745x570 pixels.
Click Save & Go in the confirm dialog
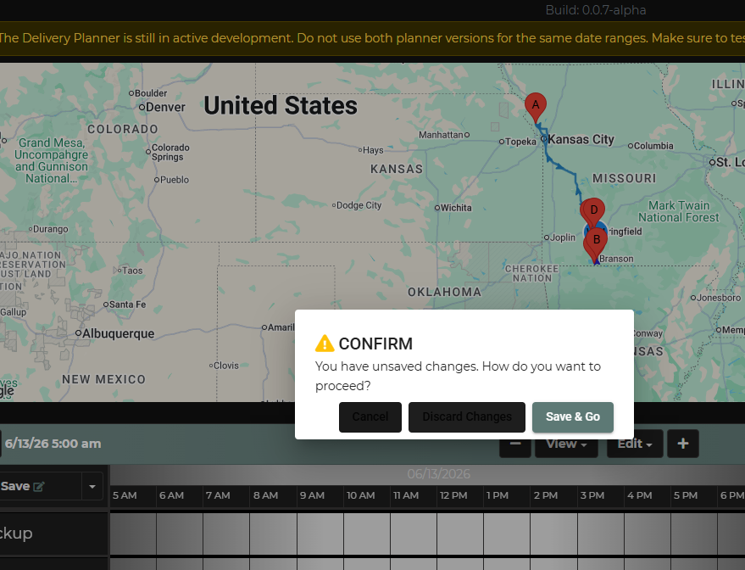point(573,417)
